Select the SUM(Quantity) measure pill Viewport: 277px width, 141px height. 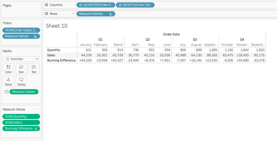point(21,117)
